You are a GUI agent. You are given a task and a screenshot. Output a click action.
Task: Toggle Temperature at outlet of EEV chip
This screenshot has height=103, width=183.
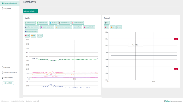point(63,27)
